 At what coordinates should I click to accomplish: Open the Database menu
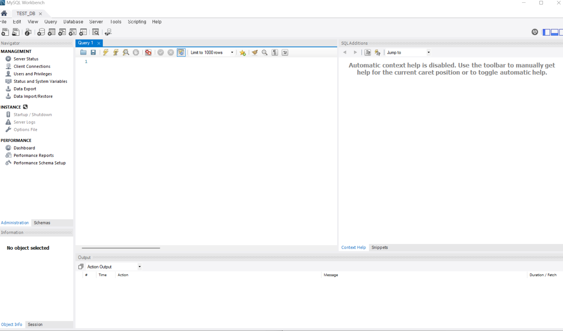[x=73, y=22]
